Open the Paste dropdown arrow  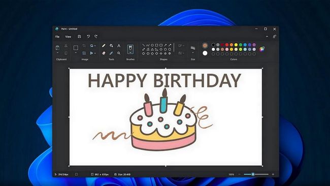tap(57, 53)
